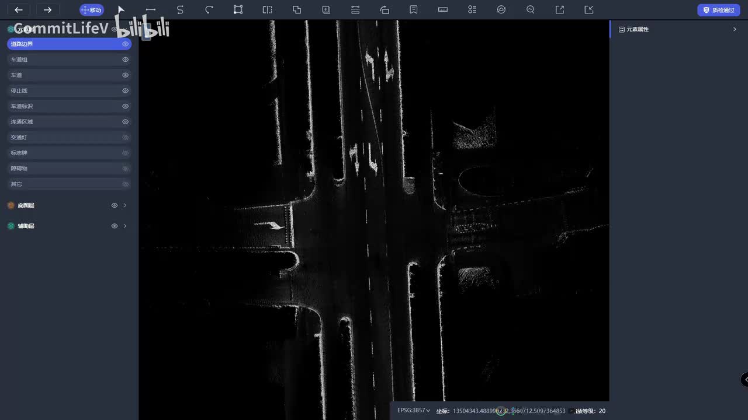This screenshot has width=748, height=420.
Task: Click the add-copy plus square icon
Action: 326,10
